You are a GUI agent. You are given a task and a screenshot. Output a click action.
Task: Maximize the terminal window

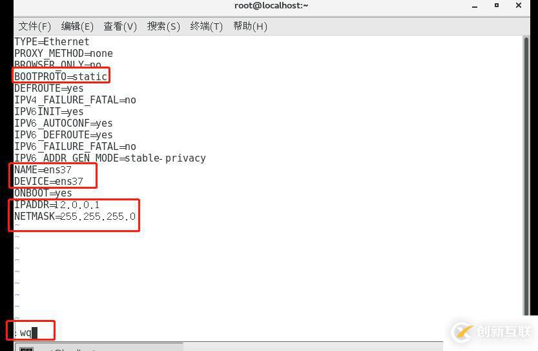(x=497, y=5)
